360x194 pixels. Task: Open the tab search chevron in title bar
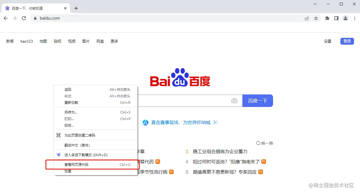click(x=315, y=4)
